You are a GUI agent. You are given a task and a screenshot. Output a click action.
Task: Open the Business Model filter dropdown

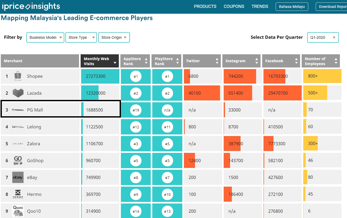[45, 37]
